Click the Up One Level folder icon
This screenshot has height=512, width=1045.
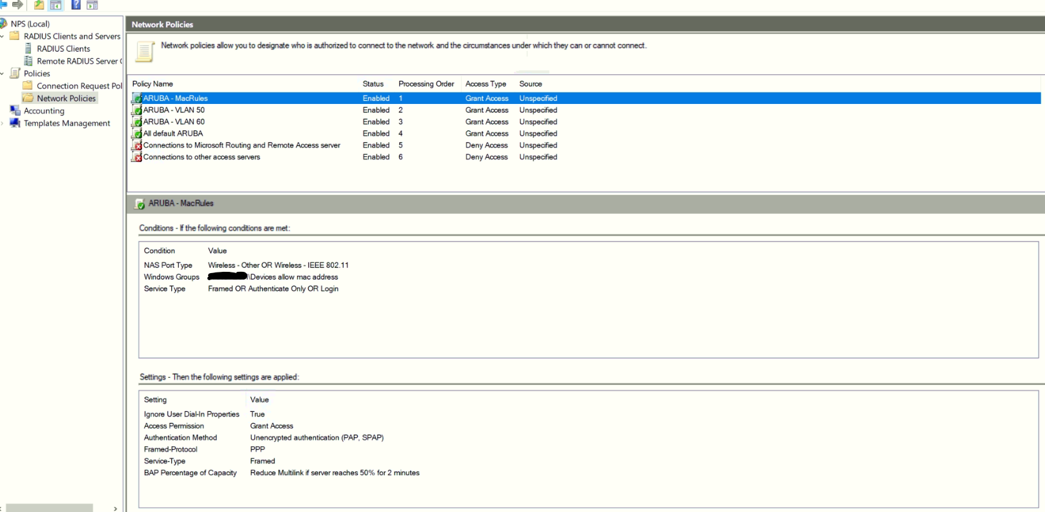[x=39, y=5]
